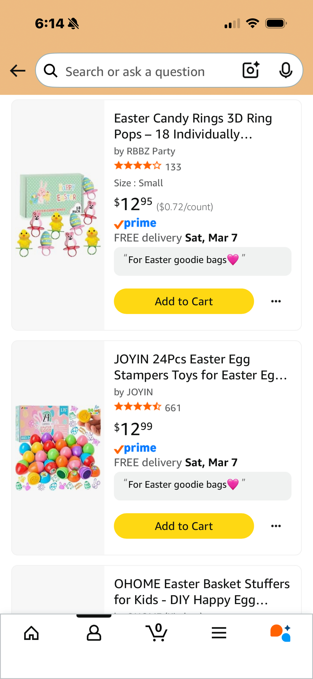Image resolution: width=313 pixels, height=679 pixels.
Task: Open the camera lens visual search
Action: pyautogui.click(x=251, y=70)
